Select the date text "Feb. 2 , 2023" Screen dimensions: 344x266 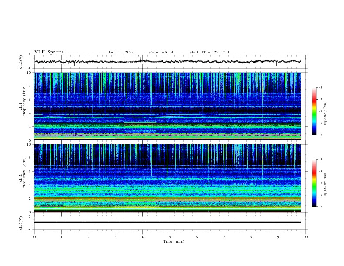pos(121,52)
